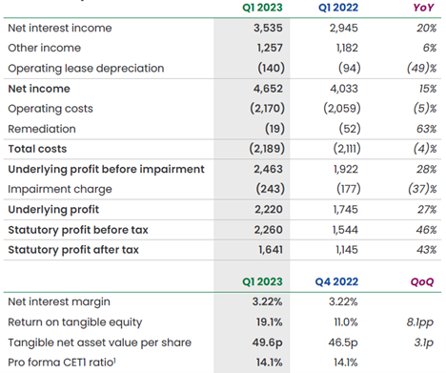
Task: Click the value 1,922
Action: (346, 169)
